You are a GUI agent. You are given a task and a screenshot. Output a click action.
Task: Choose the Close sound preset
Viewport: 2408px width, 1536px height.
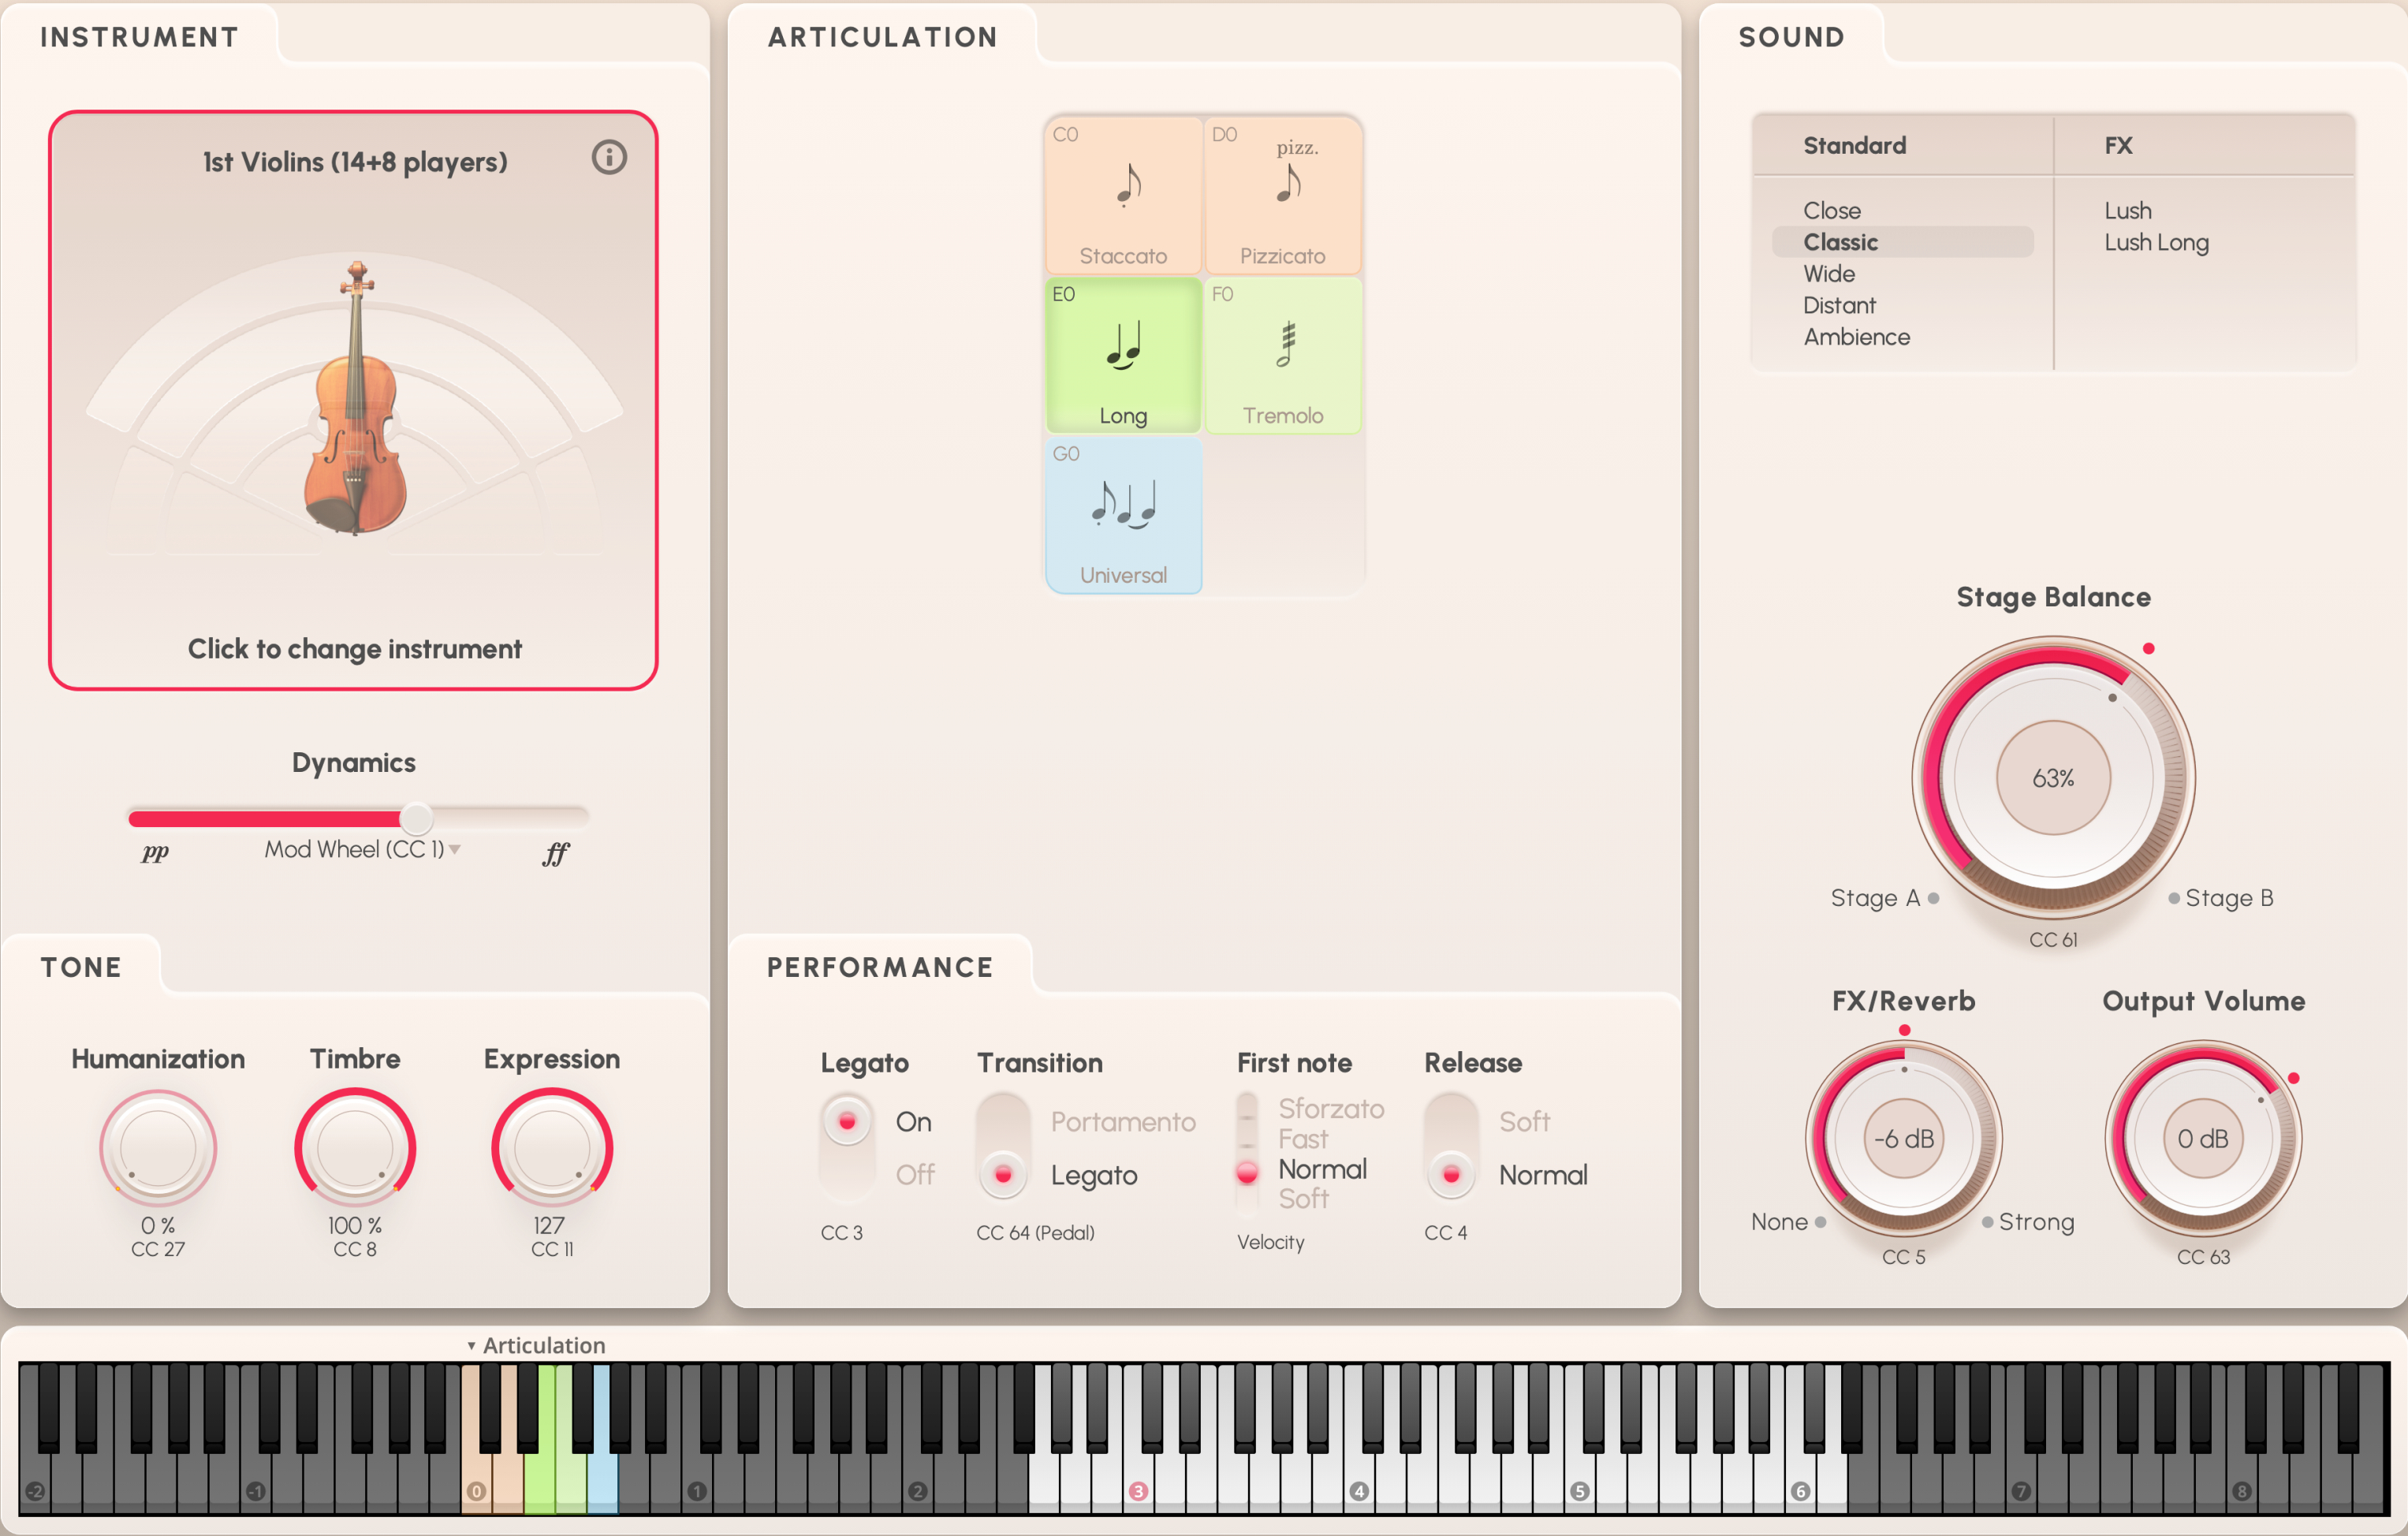pos(1832,210)
